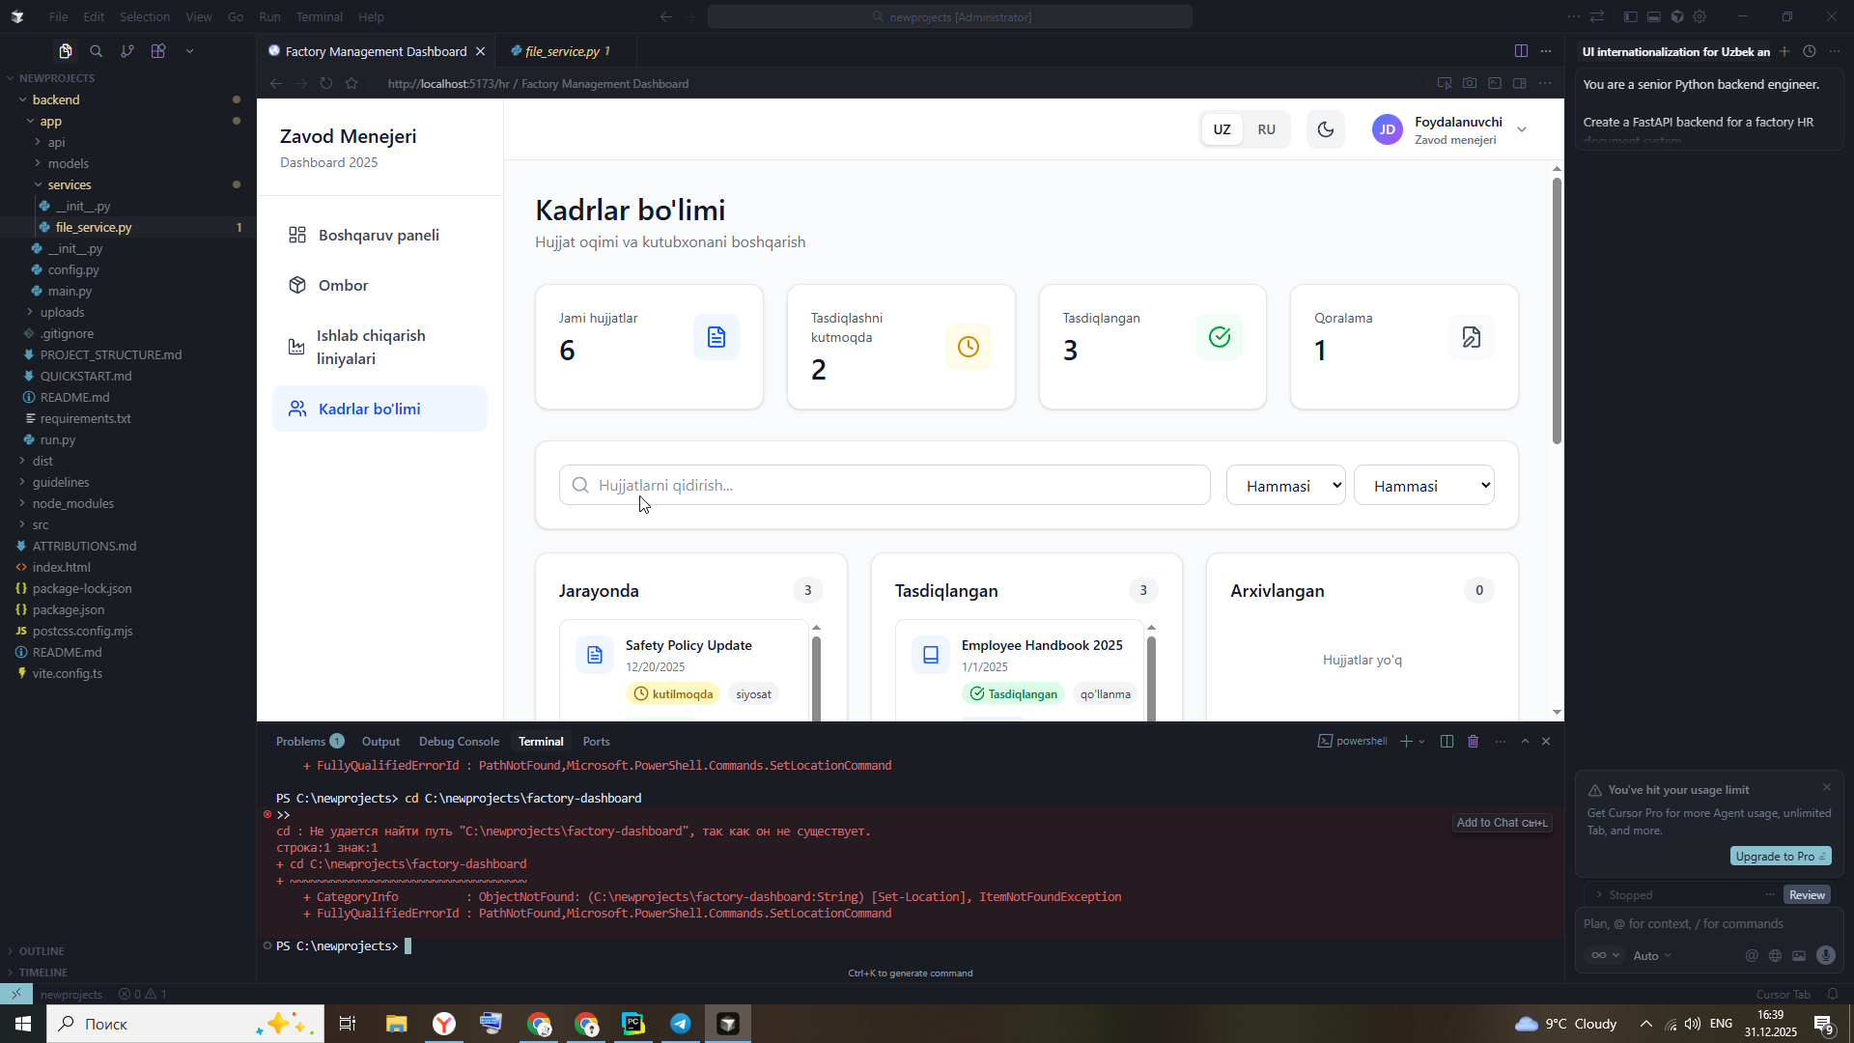Reload the browser preview page
This screenshot has height=1043, width=1854.
[326, 84]
